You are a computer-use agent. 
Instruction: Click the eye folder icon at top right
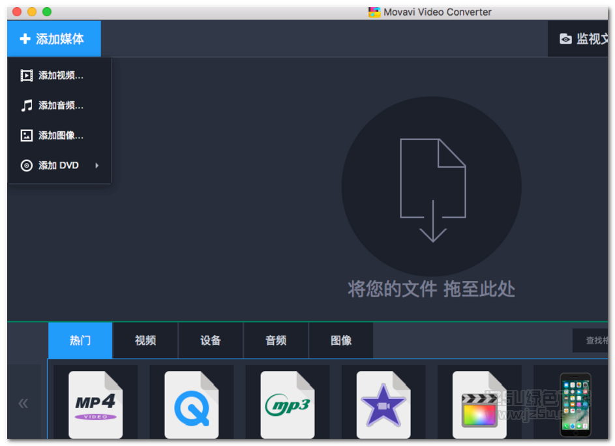coord(565,39)
